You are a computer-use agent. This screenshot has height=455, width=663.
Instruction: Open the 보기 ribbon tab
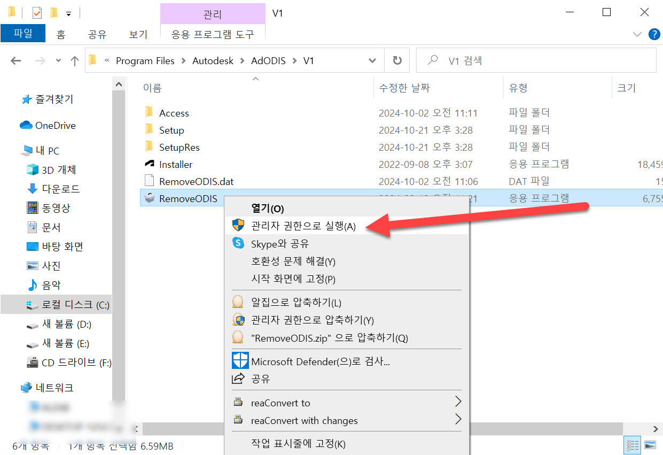[x=138, y=34]
